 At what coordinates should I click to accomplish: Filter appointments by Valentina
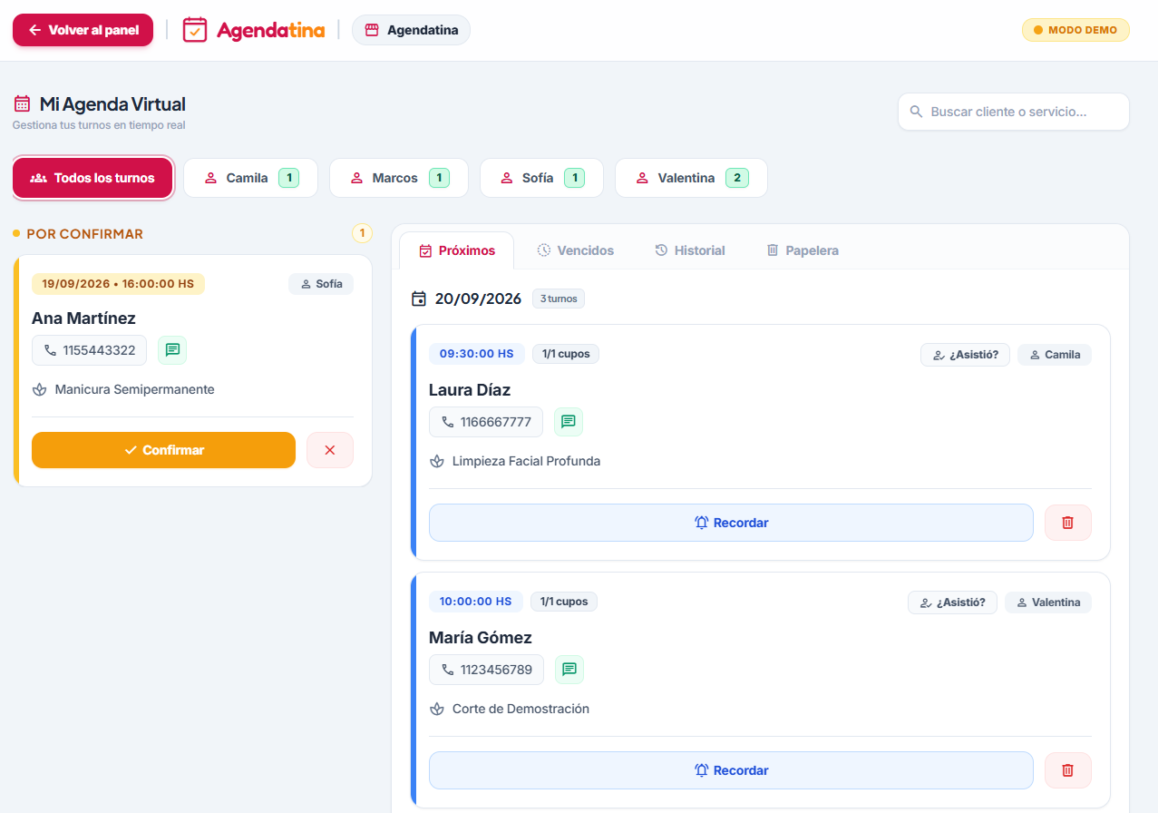tap(691, 178)
